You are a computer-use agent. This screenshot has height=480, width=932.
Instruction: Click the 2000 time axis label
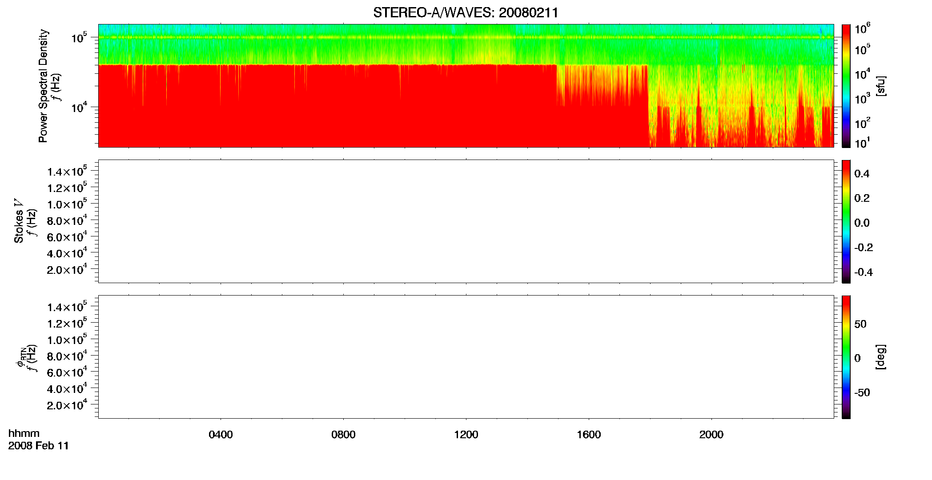click(711, 435)
